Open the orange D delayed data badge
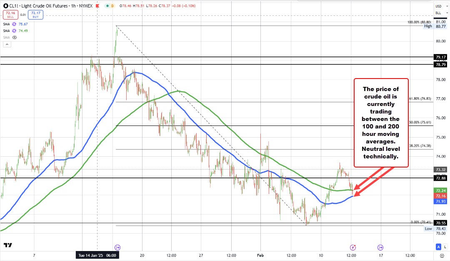450x261 pixels. pyautogui.click(x=112, y=6)
